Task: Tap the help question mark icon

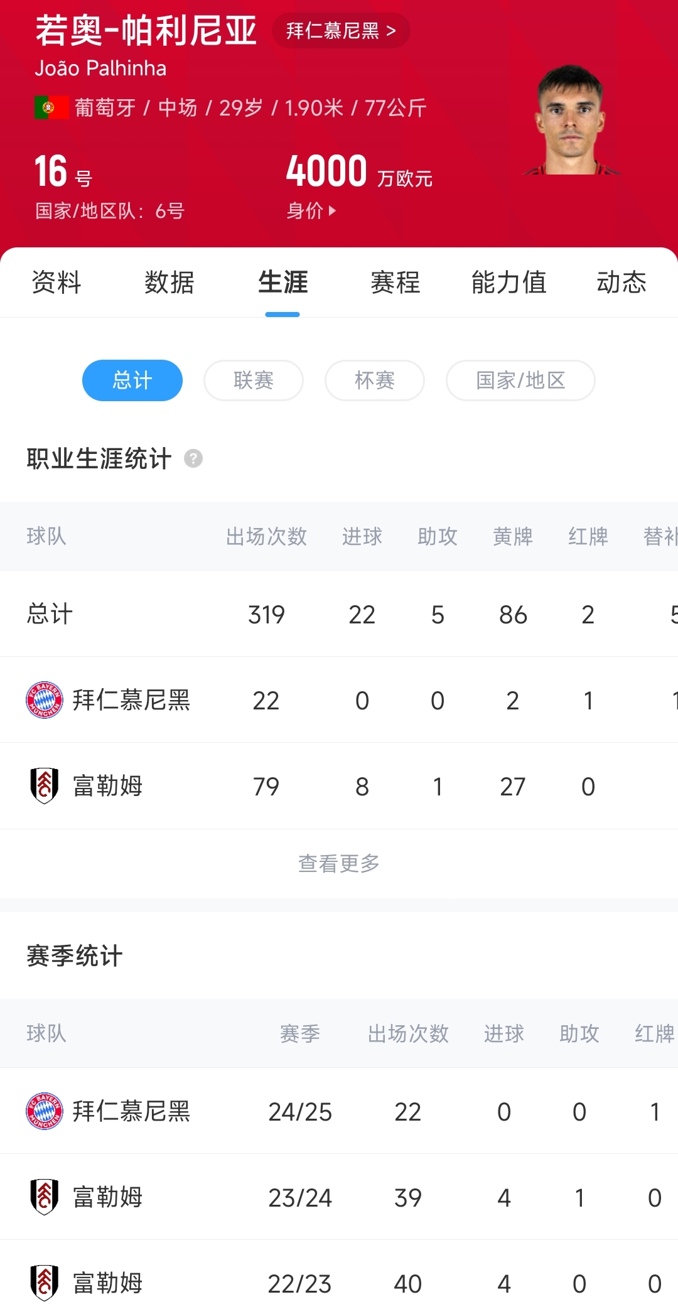Action: click(193, 459)
